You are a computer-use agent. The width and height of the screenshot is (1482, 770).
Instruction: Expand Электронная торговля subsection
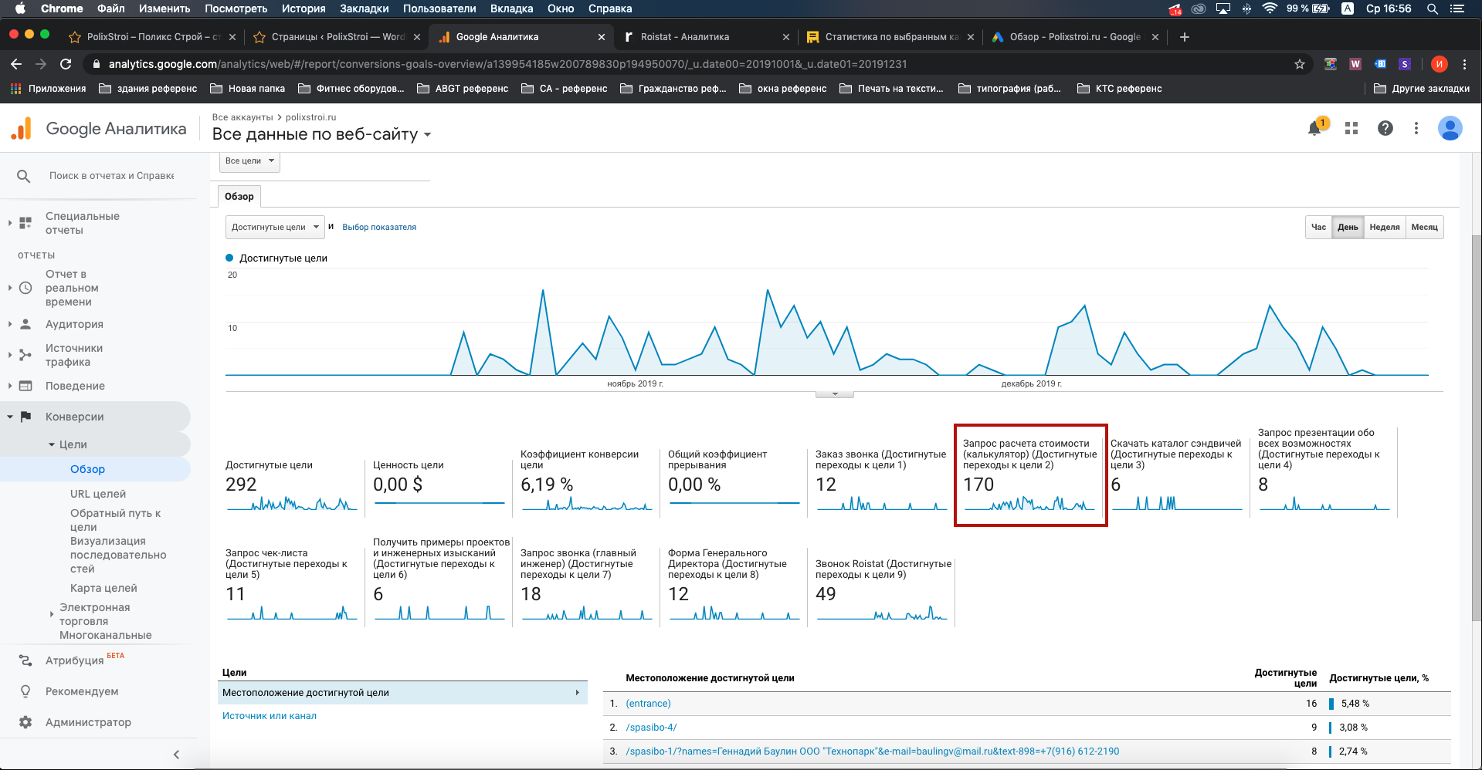[x=52, y=614]
